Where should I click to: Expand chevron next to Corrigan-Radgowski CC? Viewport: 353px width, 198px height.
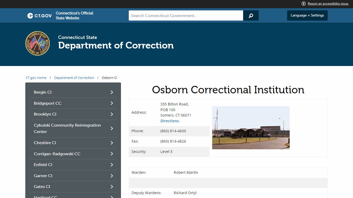point(112,154)
